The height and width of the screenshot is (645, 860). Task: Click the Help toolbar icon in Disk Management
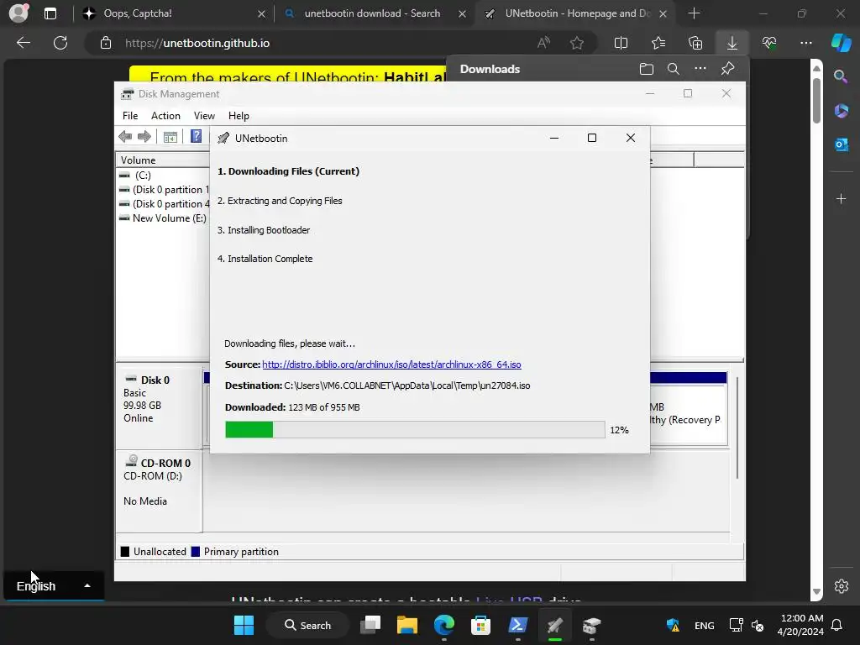tap(196, 136)
